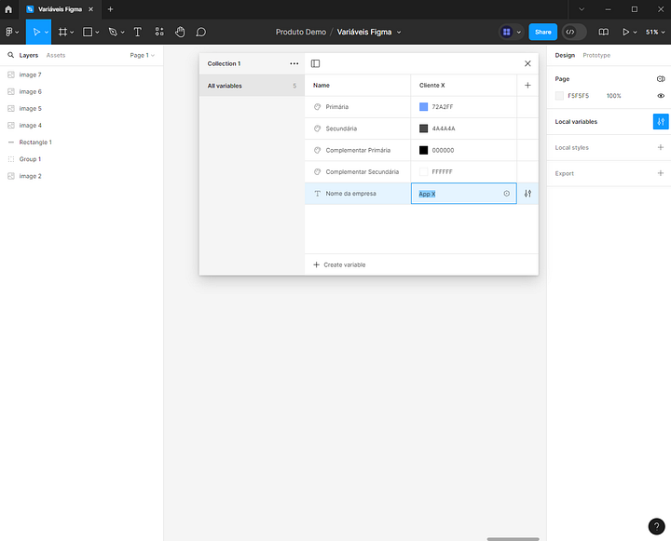Click page opacity 100% field

pos(613,96)
